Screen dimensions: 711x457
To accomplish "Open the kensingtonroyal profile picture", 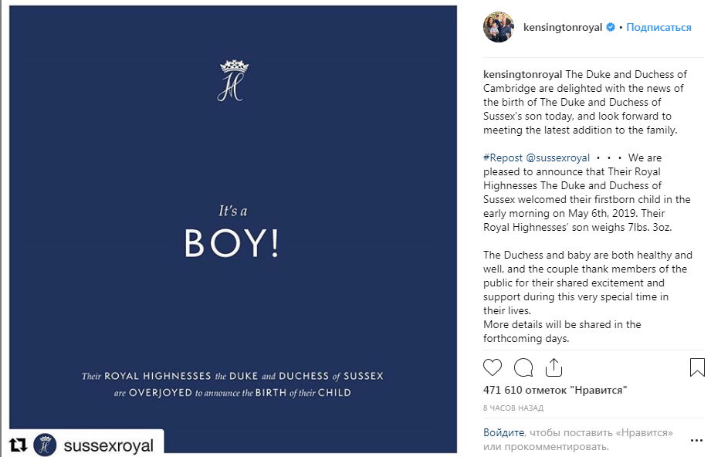I will click(498, 27).
